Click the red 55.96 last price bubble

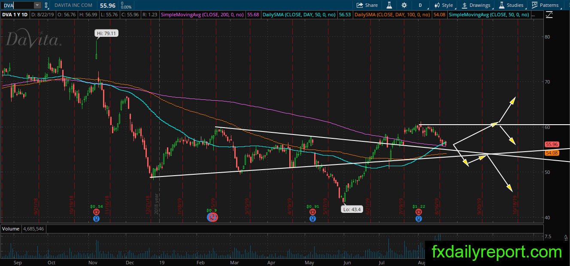[x=551, y=145]
